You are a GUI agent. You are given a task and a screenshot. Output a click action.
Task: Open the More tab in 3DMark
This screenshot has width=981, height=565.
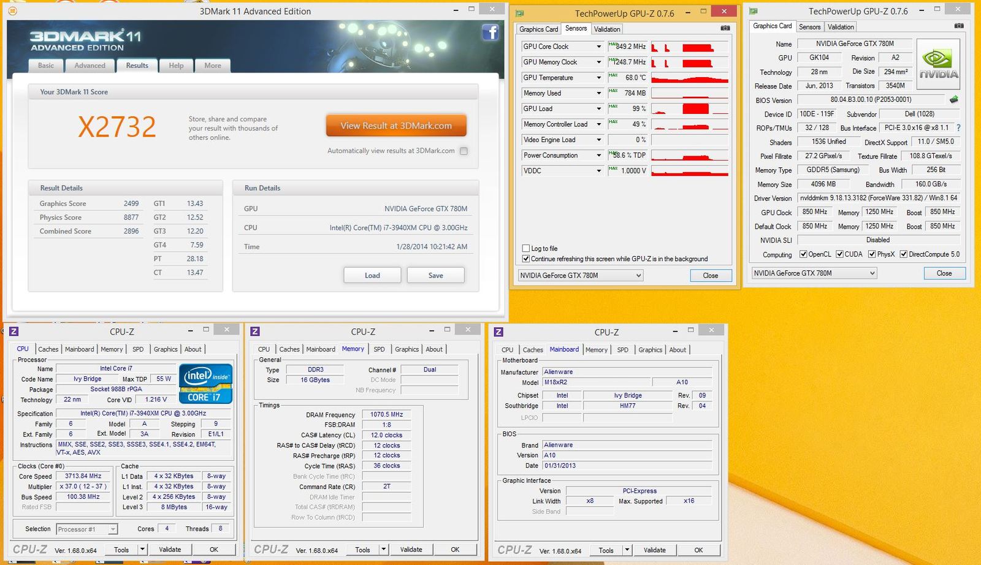(213, 66)
